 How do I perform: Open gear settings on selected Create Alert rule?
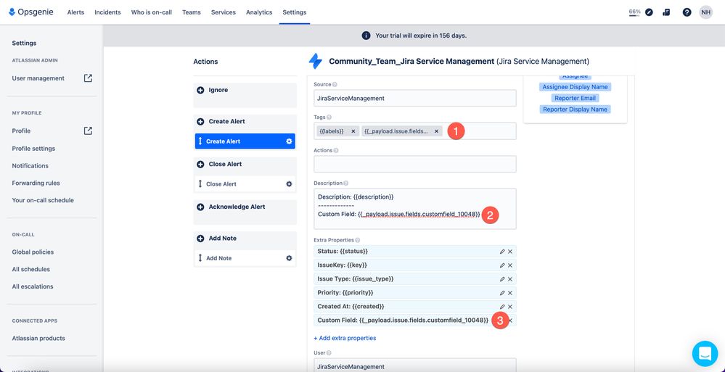(x=289, y=141)
